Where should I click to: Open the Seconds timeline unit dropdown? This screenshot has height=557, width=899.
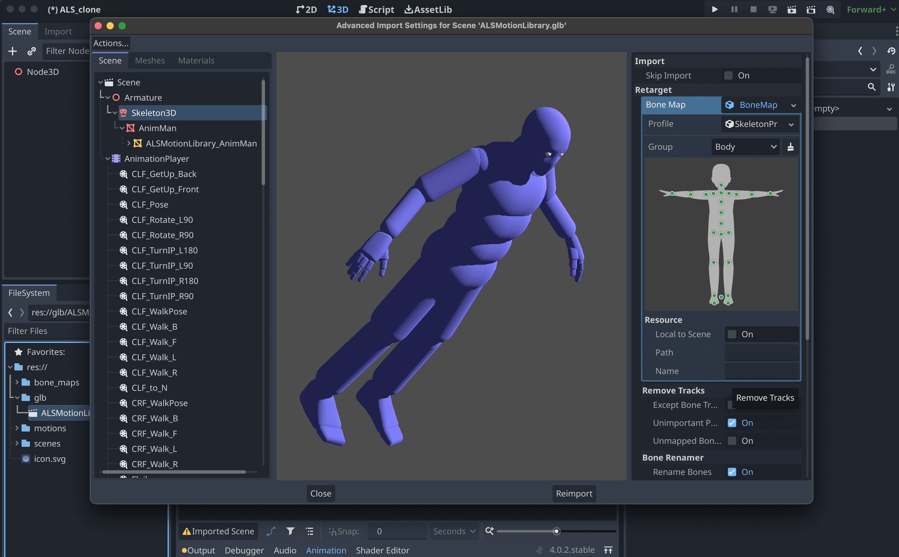click(x=454, y=531)
